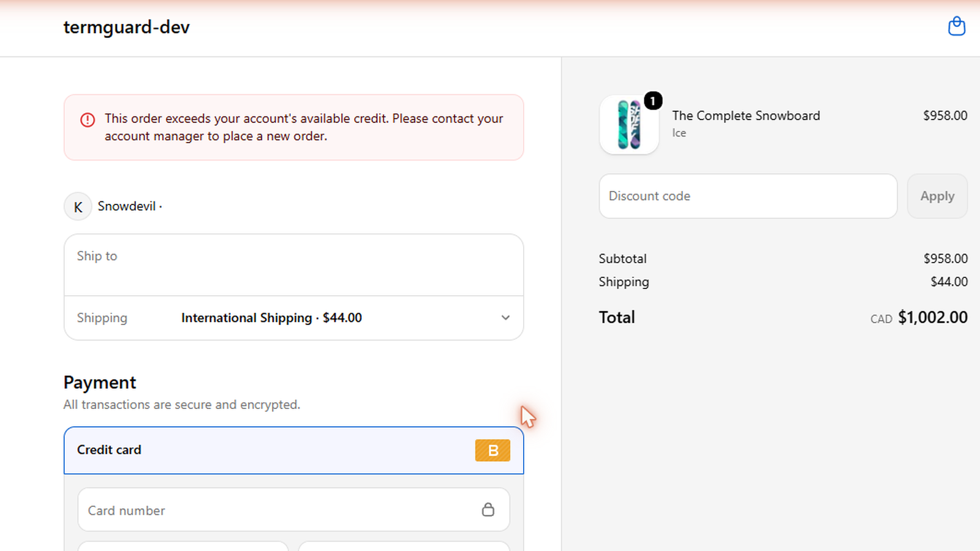Viewport: 980px width, 551px height.
Task: Click the quantity badge on snowboard image
Action: (653, 100)
